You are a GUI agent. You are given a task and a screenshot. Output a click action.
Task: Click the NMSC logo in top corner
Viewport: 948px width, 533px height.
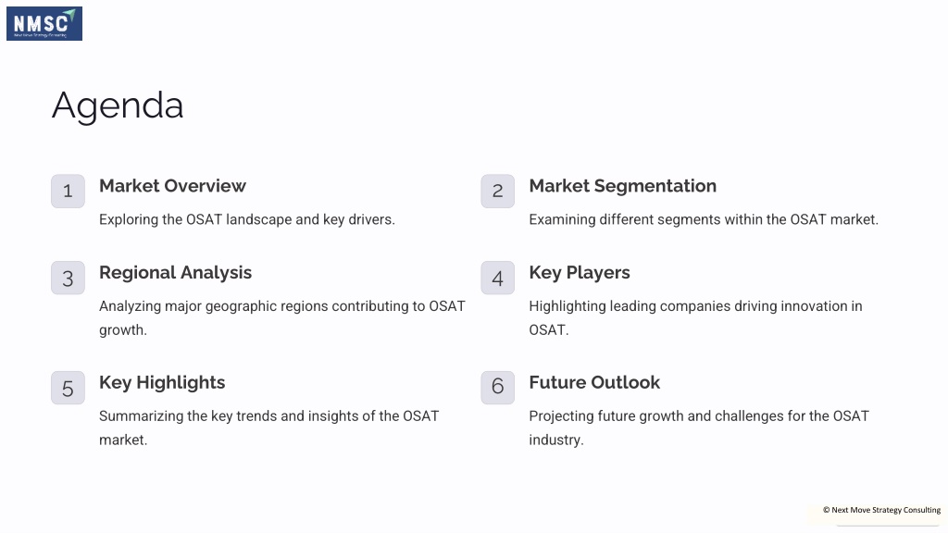[44, 23]
